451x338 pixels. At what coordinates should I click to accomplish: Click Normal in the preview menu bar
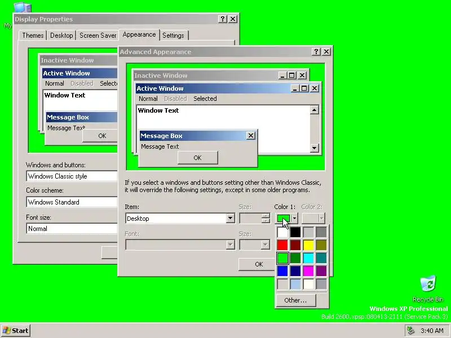pyautogui.click(x=148, y=99)
